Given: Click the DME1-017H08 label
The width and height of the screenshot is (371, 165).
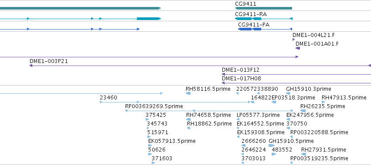Looking at the screenshot, I should click(242, 79).
